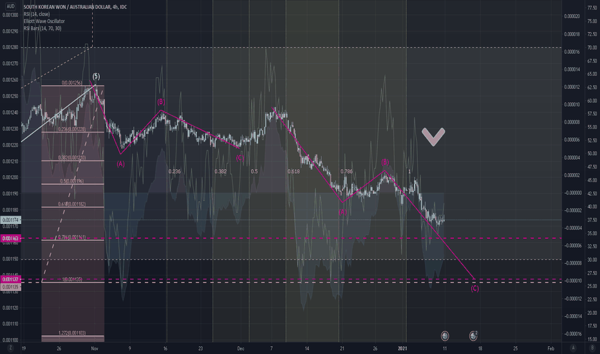Screen dimensions: 600x354
Task: Click the Dec date on the time axis
Action: tap(240, 348)
